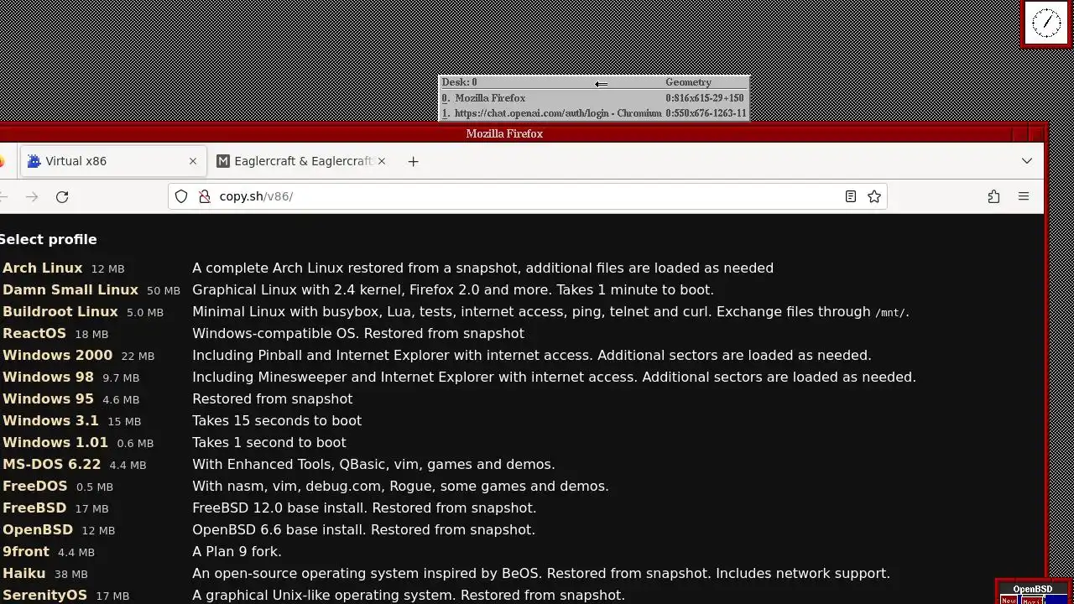Launch the Buildroot Linux profile
The height and width of the screenshot is (604, 1074).
pyautogui.click(x=60, y=311)
